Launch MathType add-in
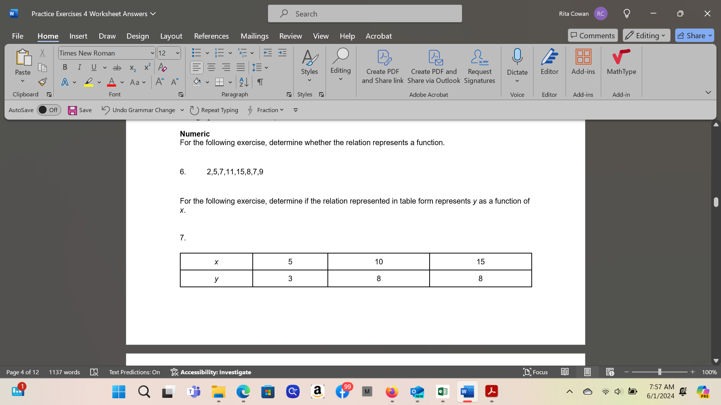The height and width of the screenshot is (405, 721). [621, 62]
